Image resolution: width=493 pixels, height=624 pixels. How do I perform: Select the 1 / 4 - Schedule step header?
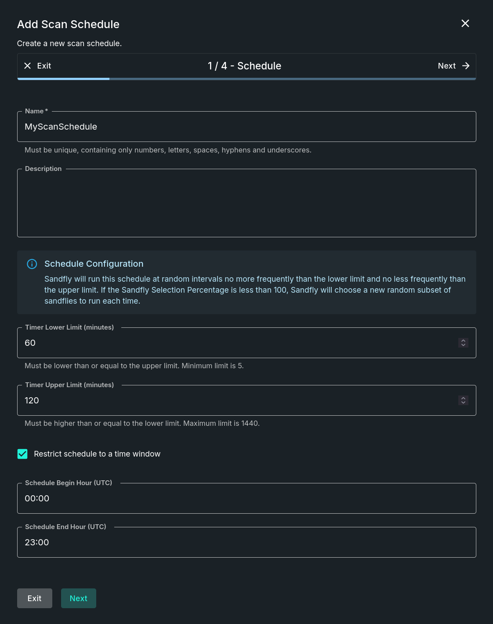coord(244,66)
